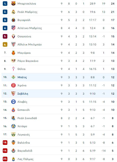Click the Valencia bat crest icon
The height and width of the screenshot is (162, 117).
click(x=13, y=143)
